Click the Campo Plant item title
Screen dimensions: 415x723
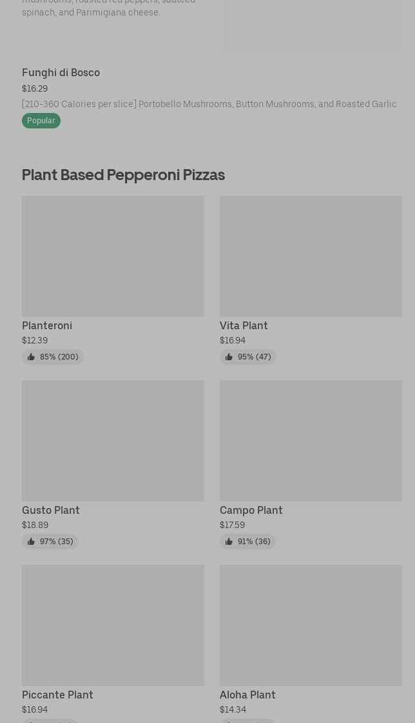[251, 511]
